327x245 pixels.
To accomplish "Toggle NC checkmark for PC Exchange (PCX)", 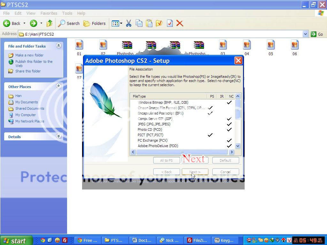I will 229,140.
